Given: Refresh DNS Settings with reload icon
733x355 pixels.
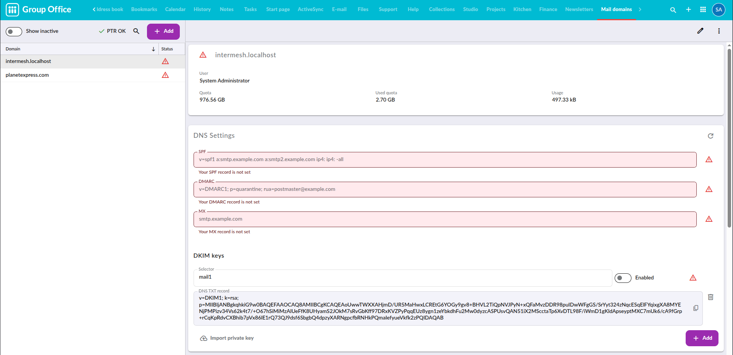Looking at the screenshot, I should tap(710, 136).
